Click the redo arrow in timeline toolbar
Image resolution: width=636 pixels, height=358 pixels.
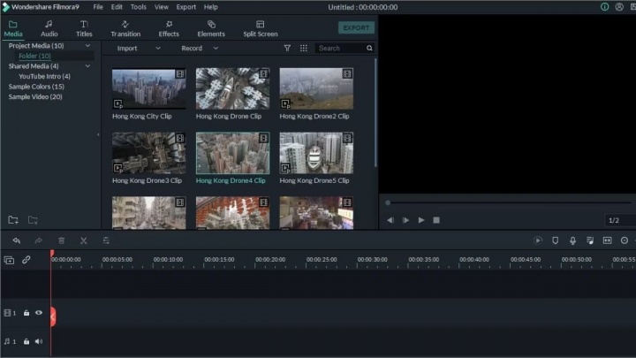click(x=39, y=240)
